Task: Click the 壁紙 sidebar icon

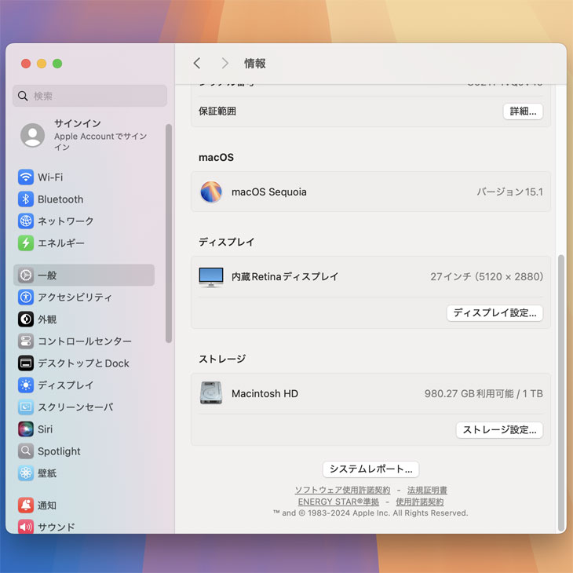Action: (x=26, y=473)
